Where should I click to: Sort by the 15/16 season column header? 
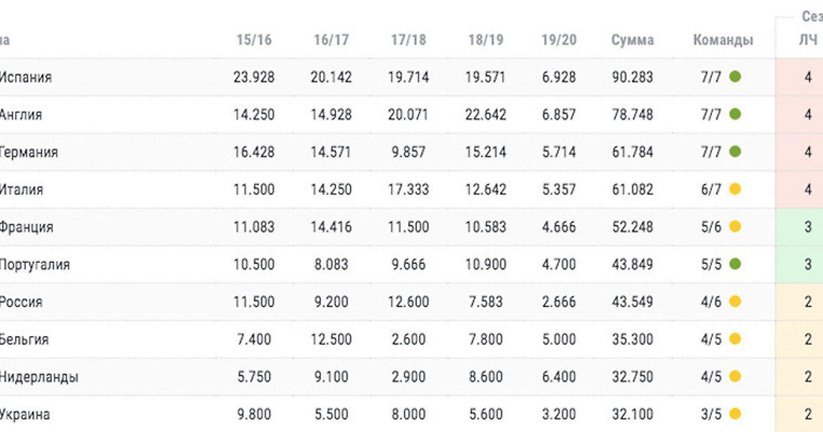[254, 40]
